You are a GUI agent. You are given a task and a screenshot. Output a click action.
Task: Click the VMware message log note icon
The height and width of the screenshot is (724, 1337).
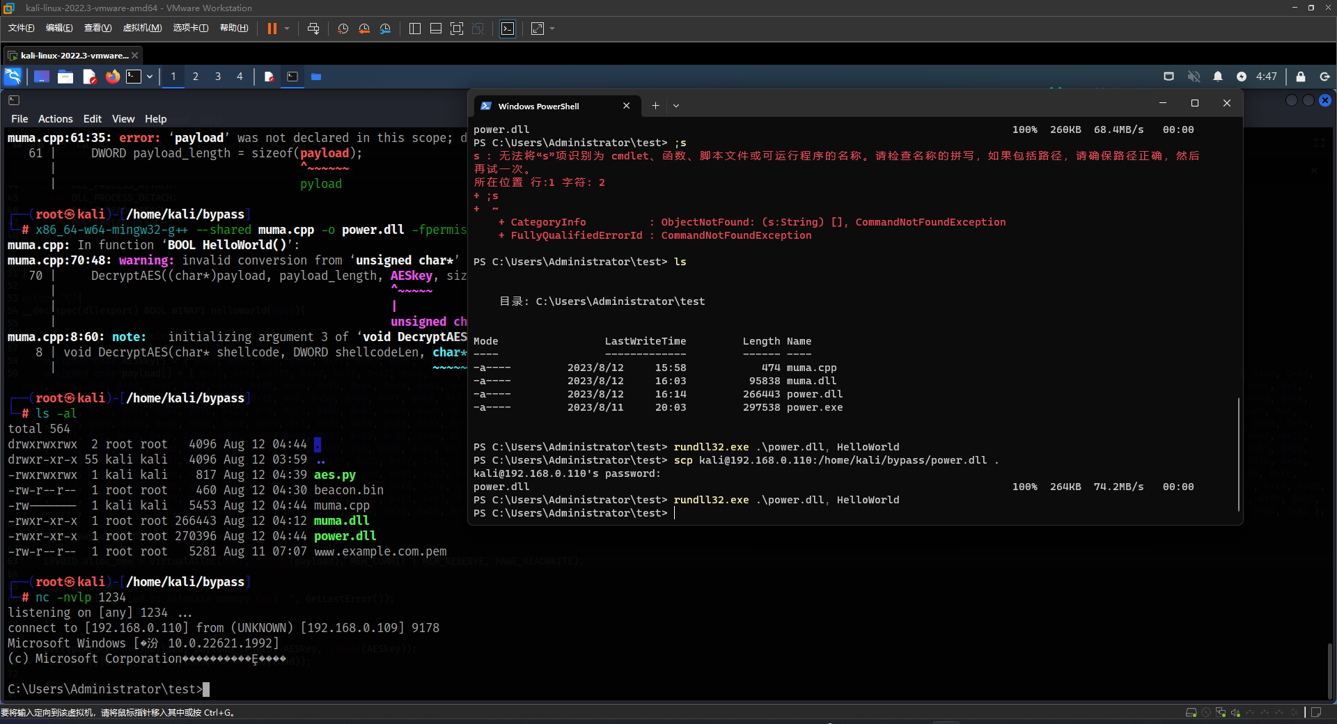click(x=1316, y=713)
